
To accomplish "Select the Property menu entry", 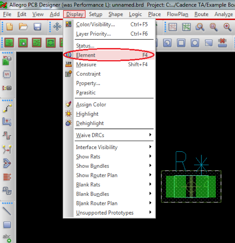I will (x=109, y=83).
